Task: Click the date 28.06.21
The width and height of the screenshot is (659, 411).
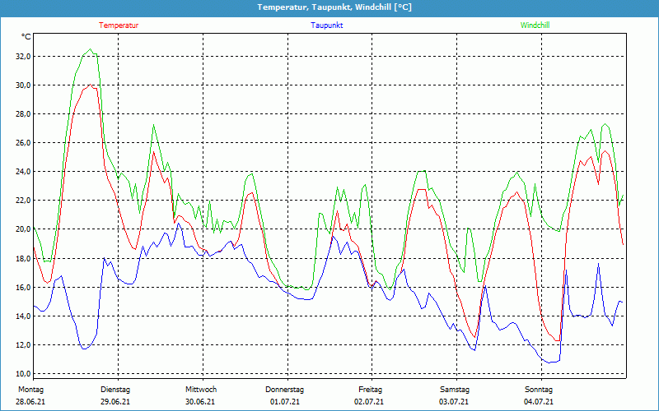Action: pos(30,402)
